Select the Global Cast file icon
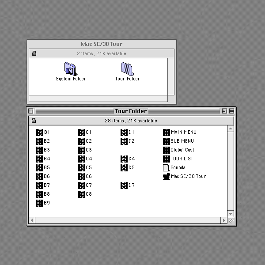265x265 pixels. [167, 150]
